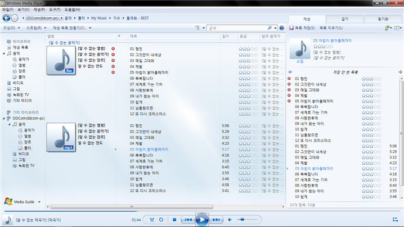Click the mp3 album art thumbnail

pos(61,137)
